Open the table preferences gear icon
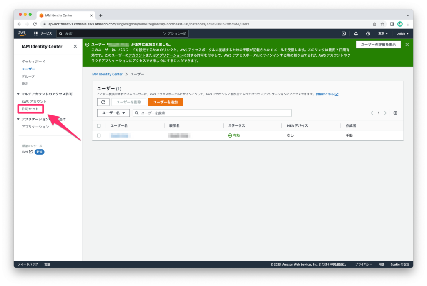427x286 pixels. point(395,113)
